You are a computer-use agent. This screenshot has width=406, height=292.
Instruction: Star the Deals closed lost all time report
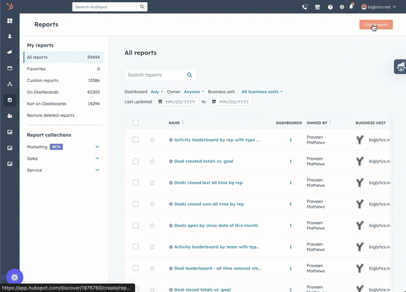pyautogui.click(x=152, y=183)
